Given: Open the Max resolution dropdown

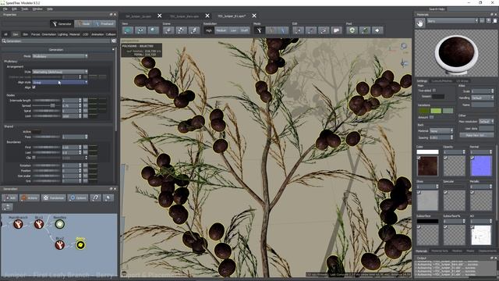Looking at the screenshot, I should pos(487,122).
